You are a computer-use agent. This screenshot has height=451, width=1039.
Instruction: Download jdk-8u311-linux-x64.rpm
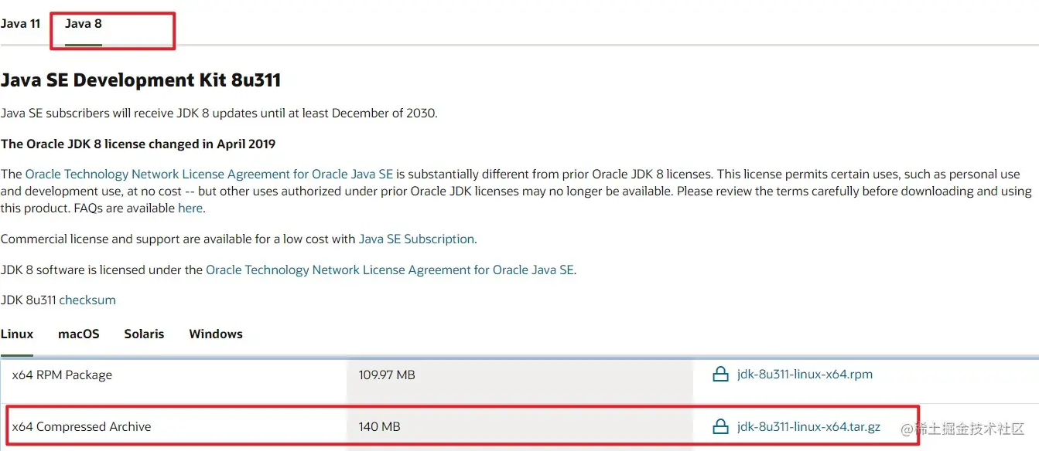805,375
